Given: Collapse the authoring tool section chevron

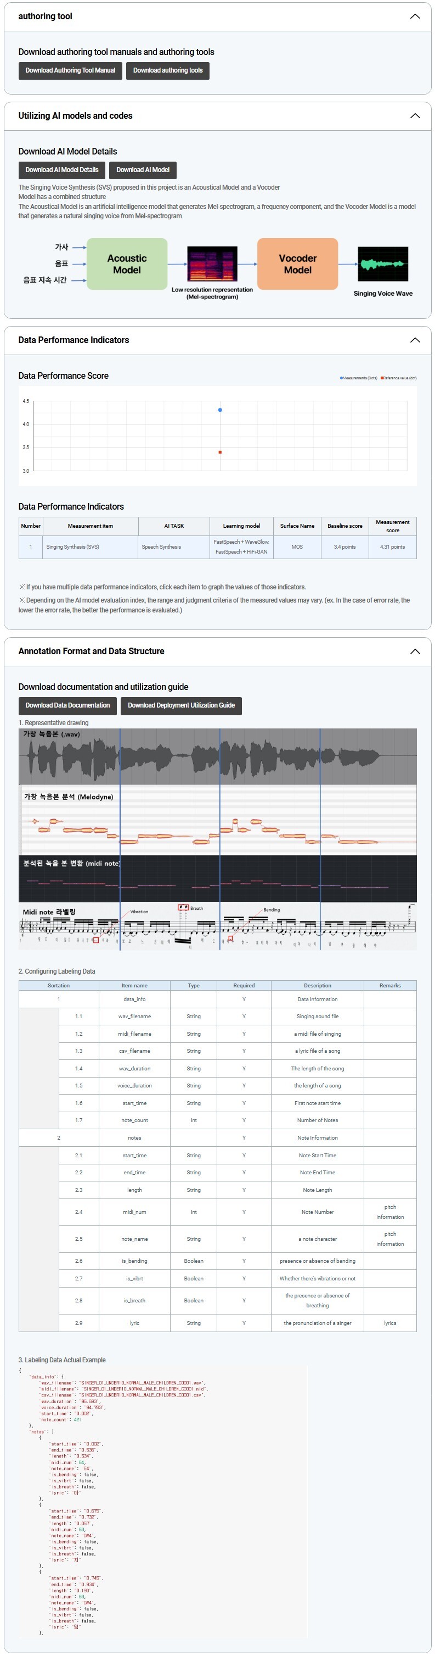Looking at the screenshot, I should pyautogui.click(x=415, y=16).
